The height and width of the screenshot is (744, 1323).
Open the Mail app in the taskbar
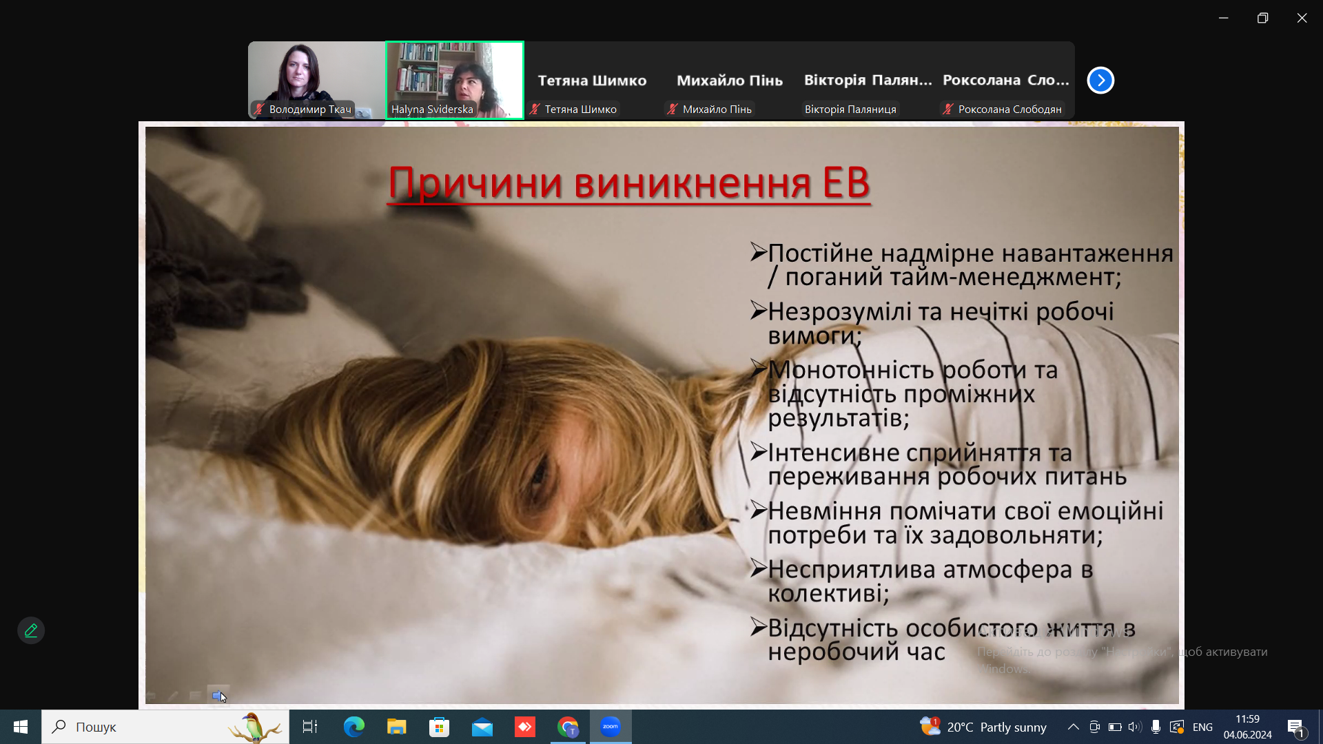click(482, 727)
